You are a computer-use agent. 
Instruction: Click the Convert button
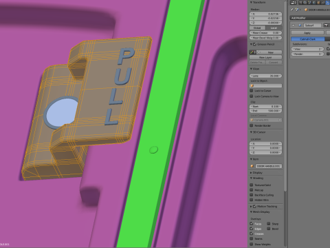(x=274, y=63)
